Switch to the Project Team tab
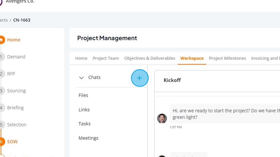 coord(106,58)
